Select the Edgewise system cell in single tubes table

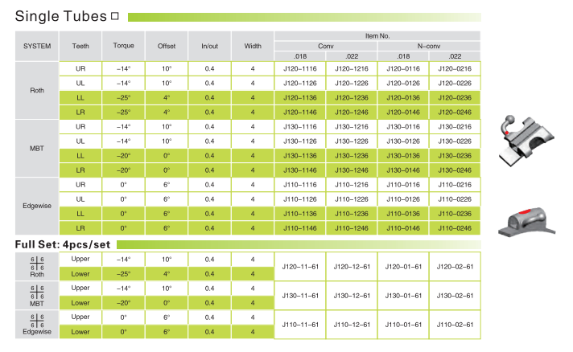click(x=37, y=206)
